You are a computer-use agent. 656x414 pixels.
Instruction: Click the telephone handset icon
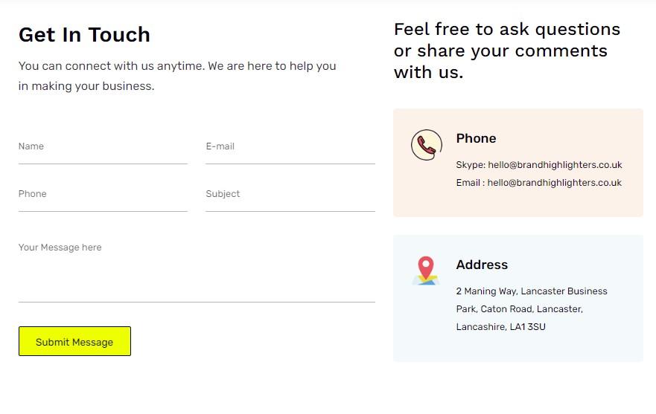(x=426, y=144)
